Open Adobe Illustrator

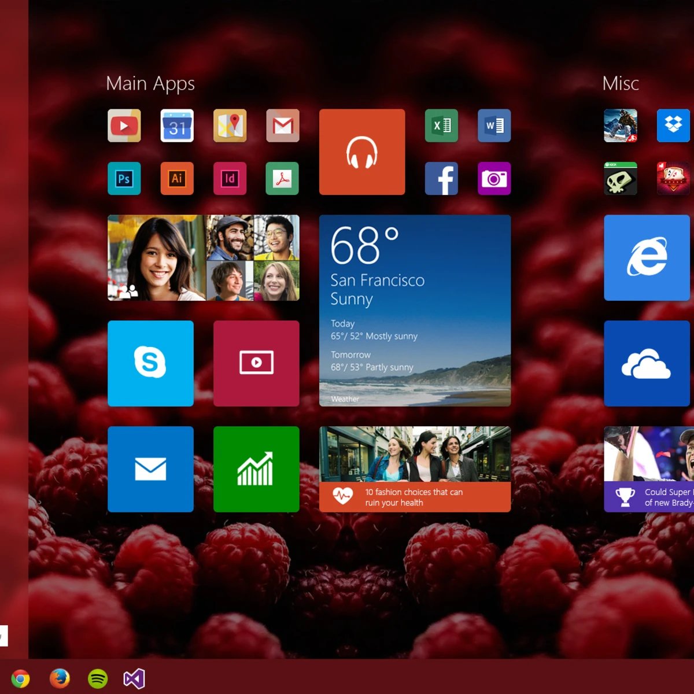click(176, 179)
